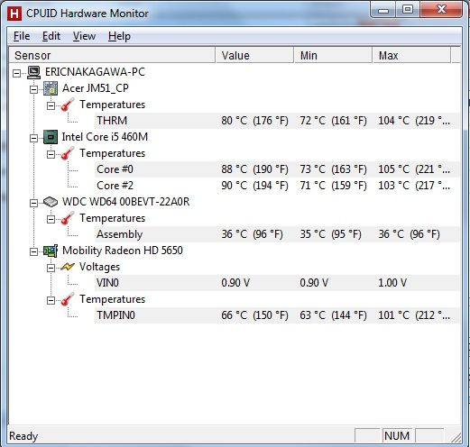Open the File menu

coord(22,36)
